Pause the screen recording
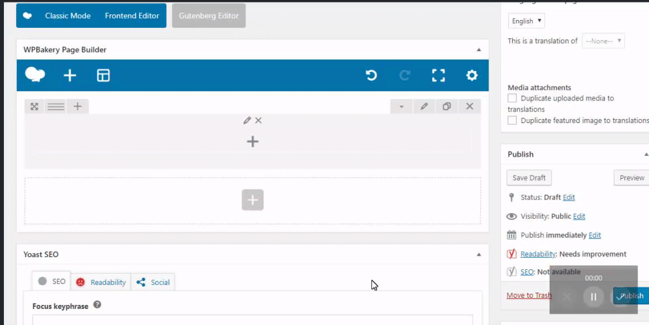Image resolution: width=649 pixels, height=325 pixels. [x=594, y=297]
